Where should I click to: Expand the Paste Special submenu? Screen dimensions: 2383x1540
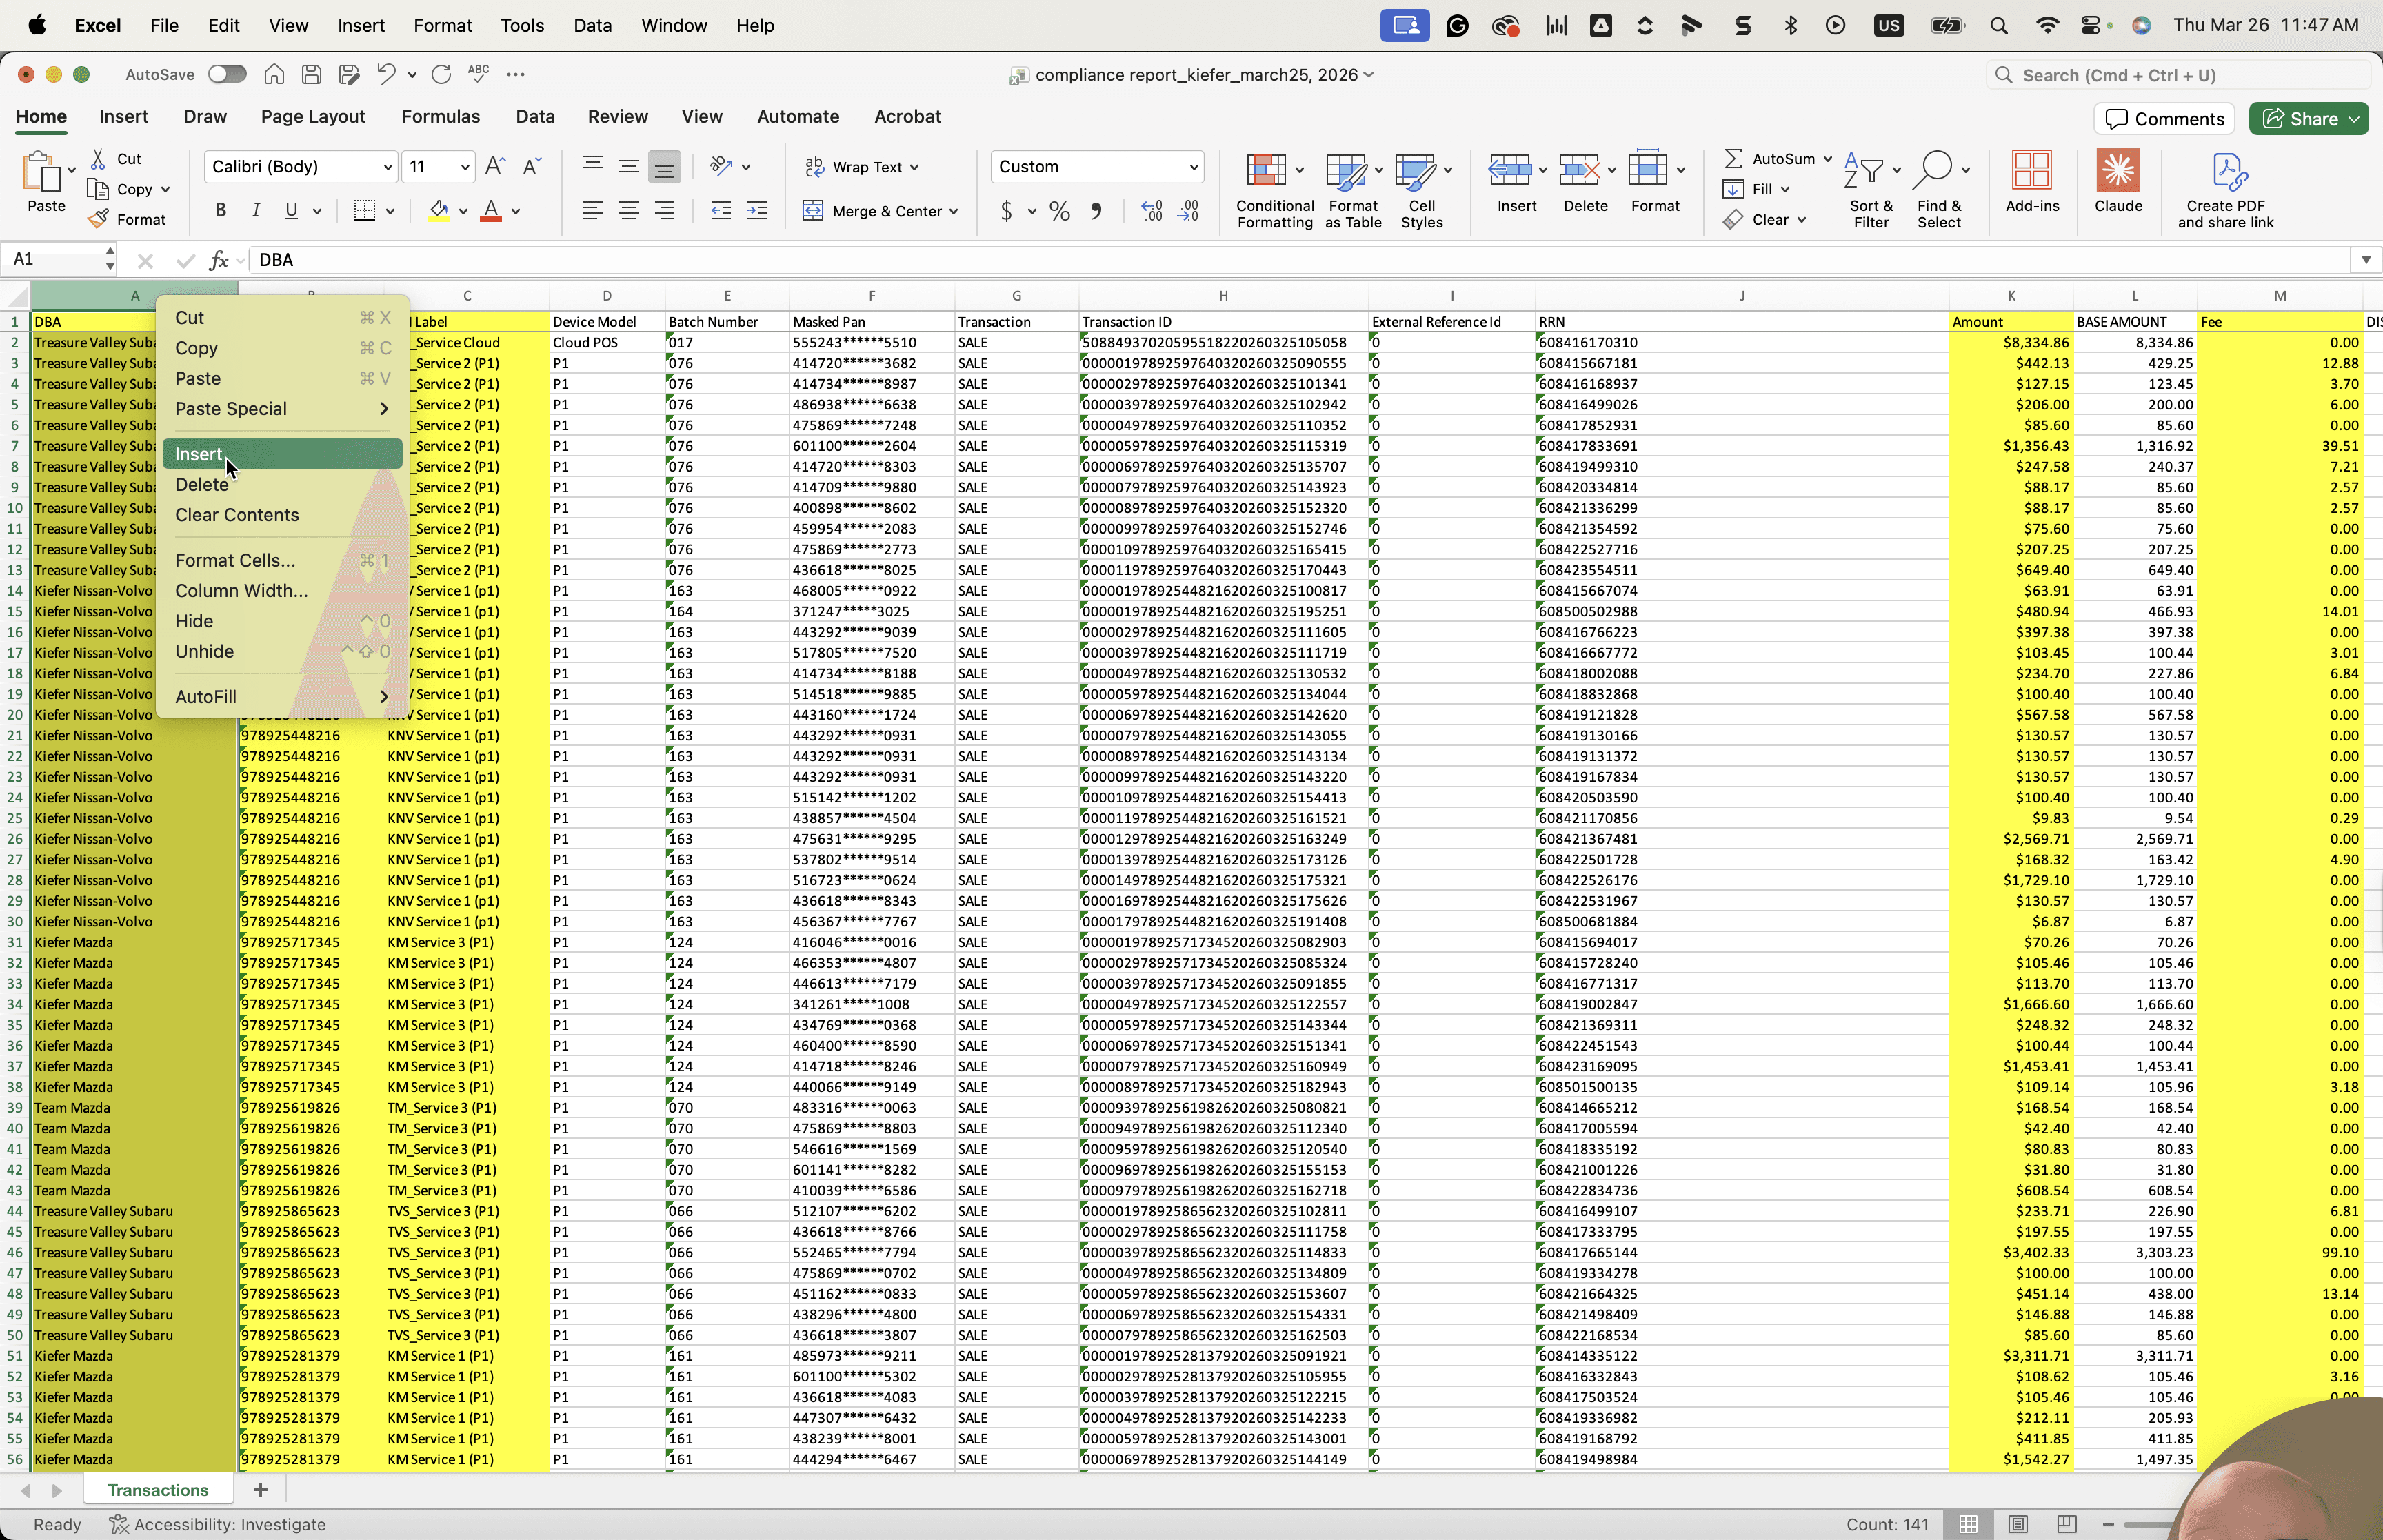(282, 408)
